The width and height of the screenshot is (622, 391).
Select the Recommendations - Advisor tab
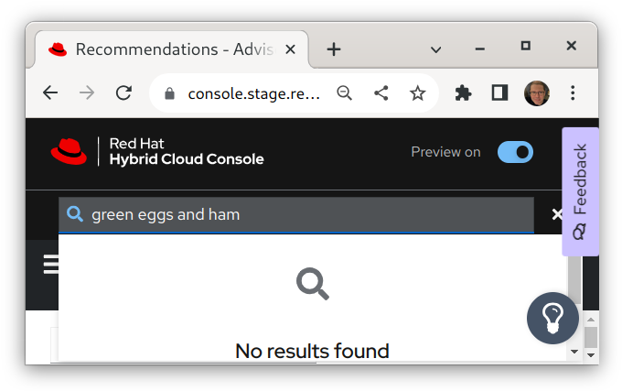pos(165,49)
